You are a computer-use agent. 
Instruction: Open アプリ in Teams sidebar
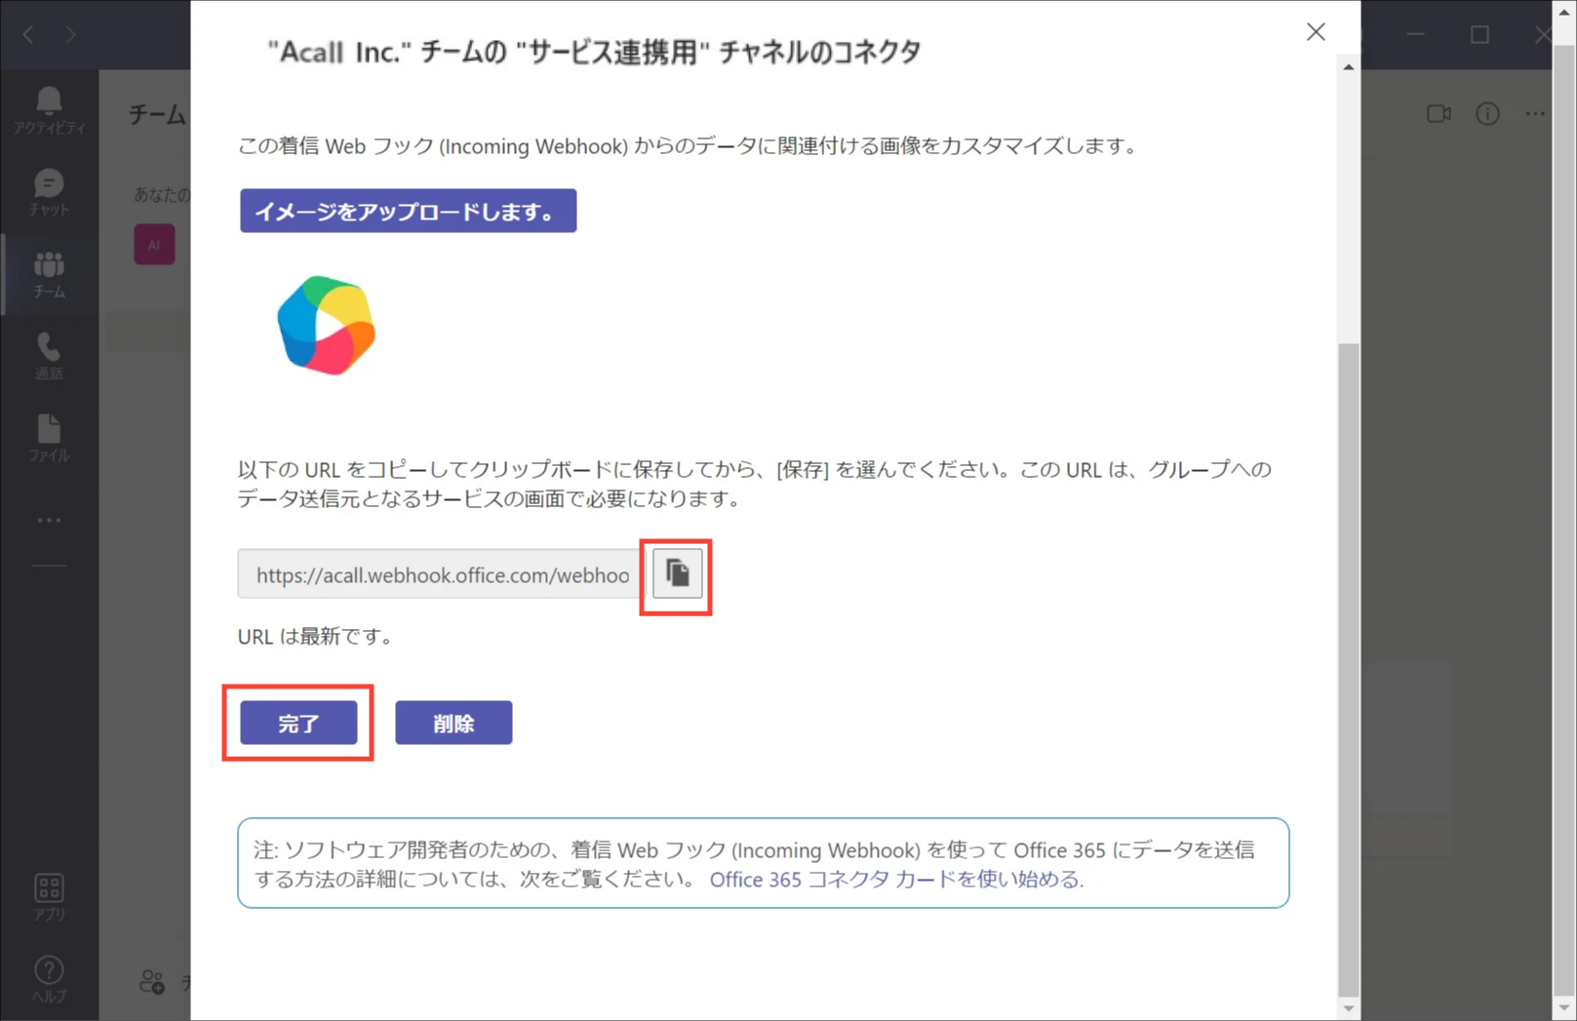49,897
